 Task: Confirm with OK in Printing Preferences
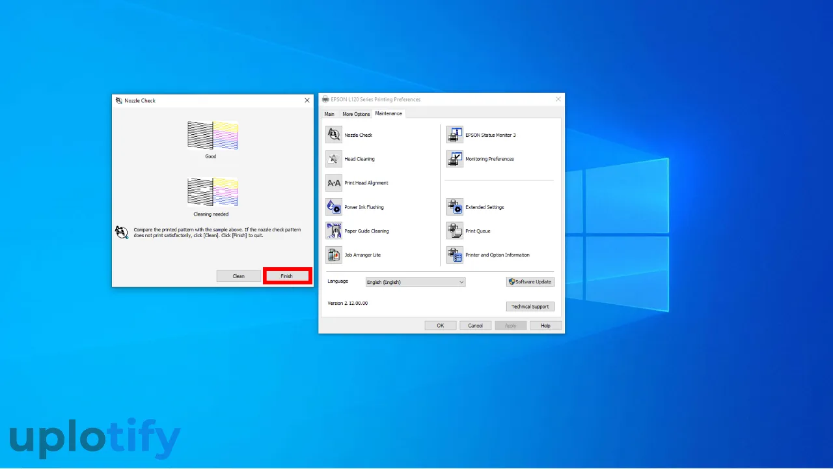point(441,326)
